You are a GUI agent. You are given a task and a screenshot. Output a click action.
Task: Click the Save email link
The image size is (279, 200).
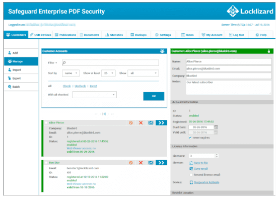[201, 168]
